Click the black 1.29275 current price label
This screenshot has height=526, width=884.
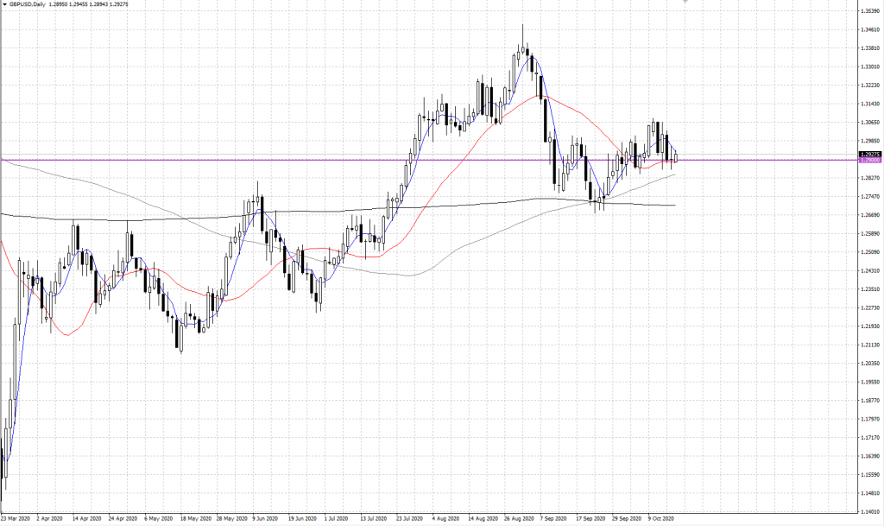(x=868, y=154)
